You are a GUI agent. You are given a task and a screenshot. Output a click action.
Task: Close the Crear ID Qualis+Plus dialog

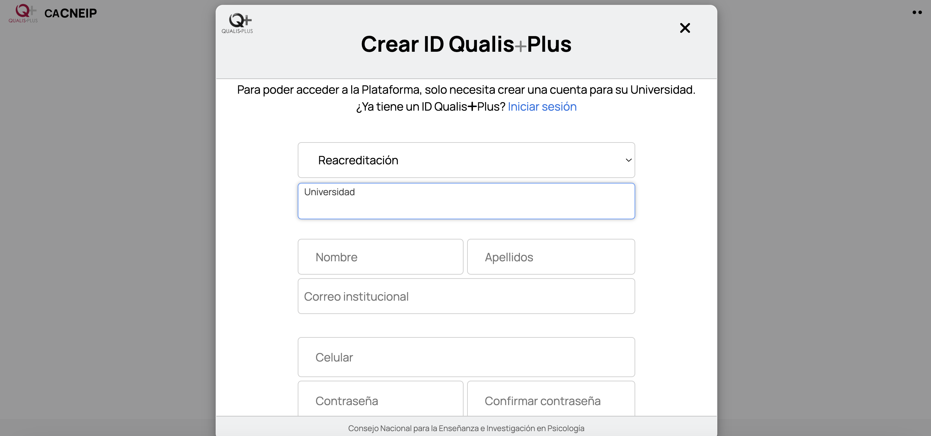tap(685, 28)
